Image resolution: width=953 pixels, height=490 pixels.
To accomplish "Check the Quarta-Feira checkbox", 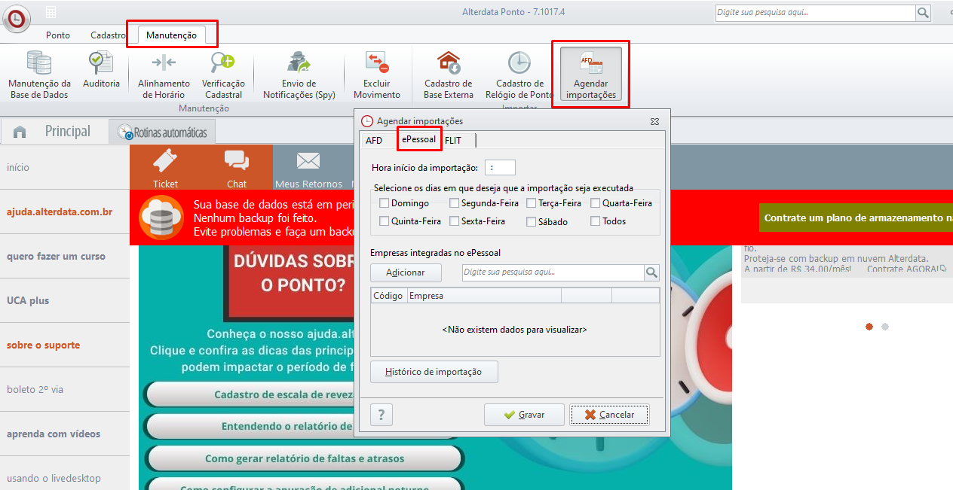I will click(x=595, y=203).
